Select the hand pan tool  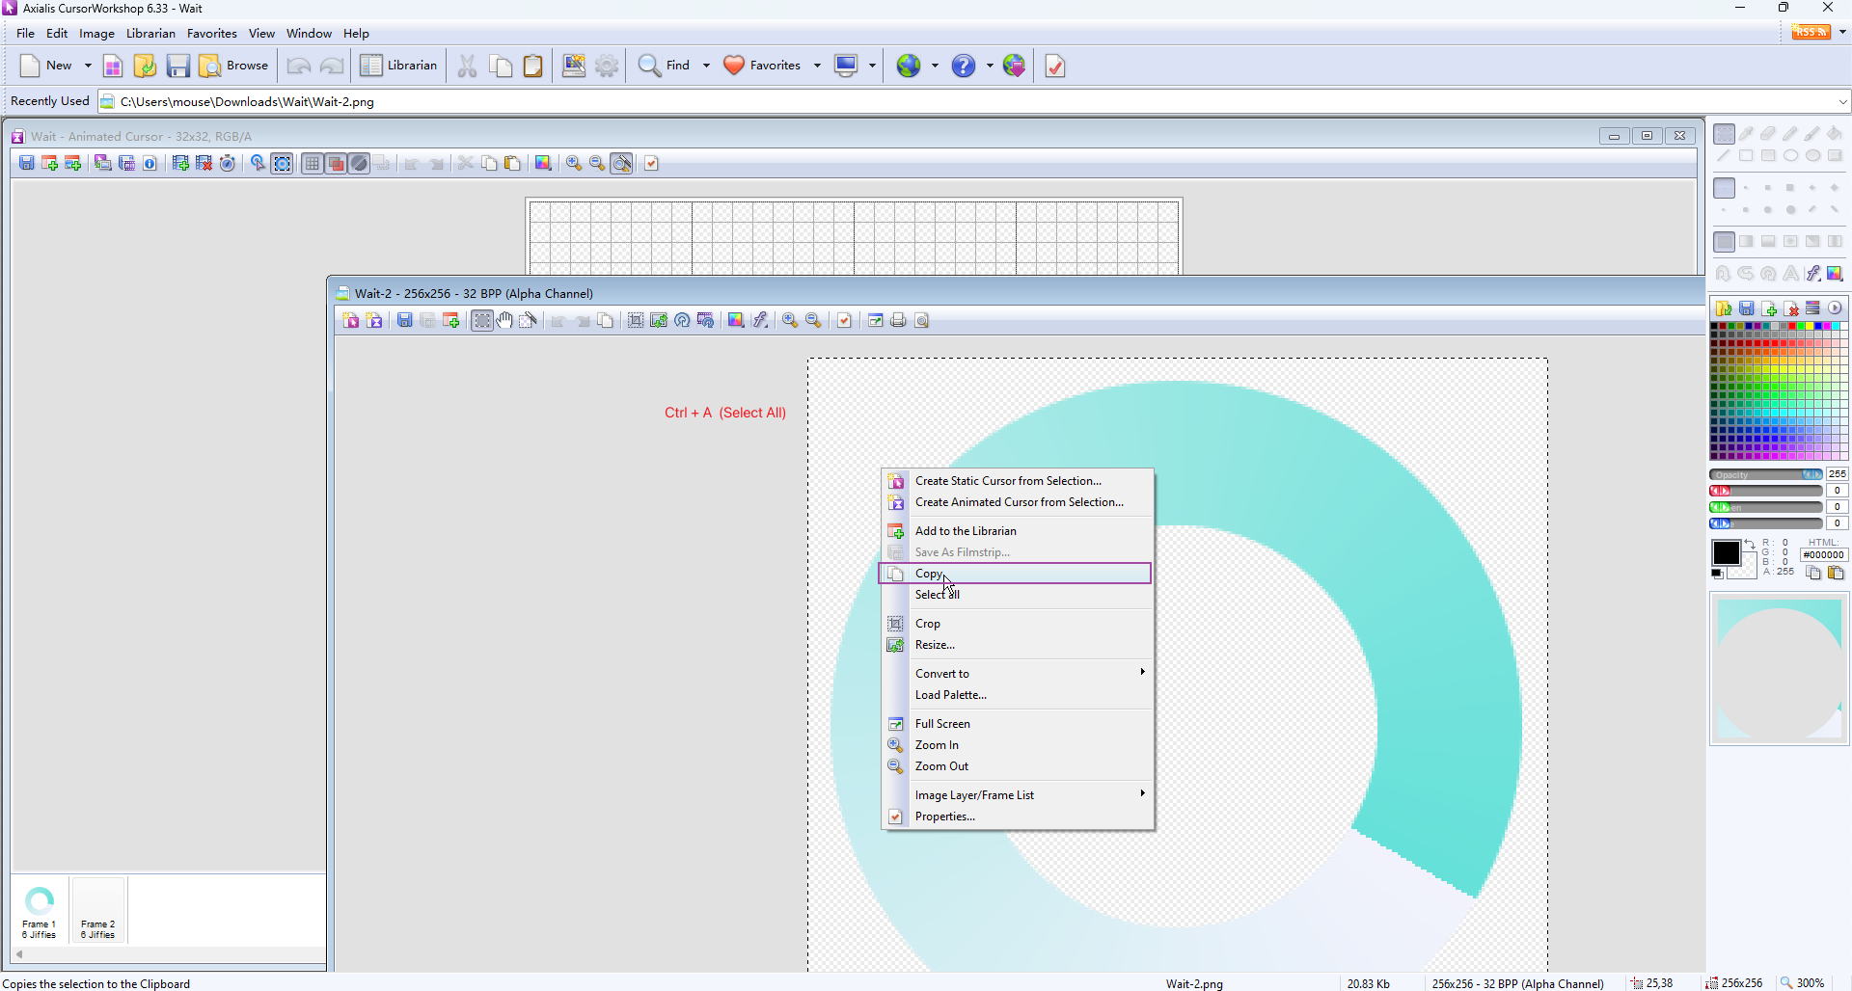[504, 321]
